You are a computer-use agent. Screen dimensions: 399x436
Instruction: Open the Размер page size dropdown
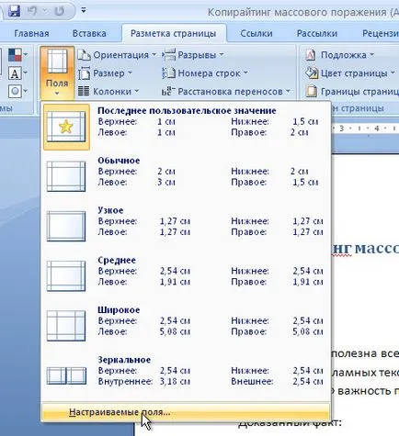[105, 73]
